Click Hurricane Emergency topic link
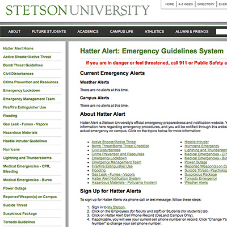 [202, 146]
